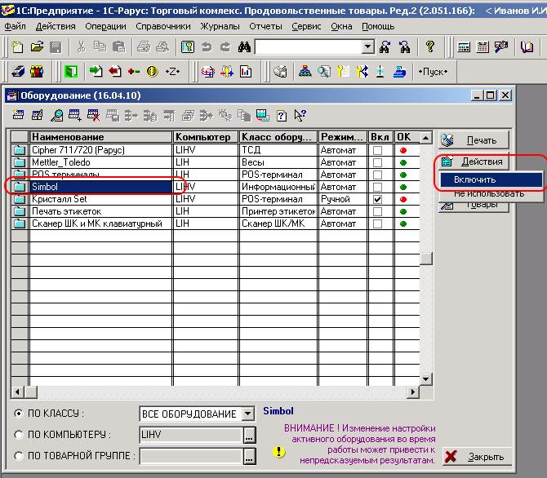Image resolution: width=547 pixels, height=478 pixels.
Task: Open the calculator icon in the top toolbar
Action: [464, 47]
